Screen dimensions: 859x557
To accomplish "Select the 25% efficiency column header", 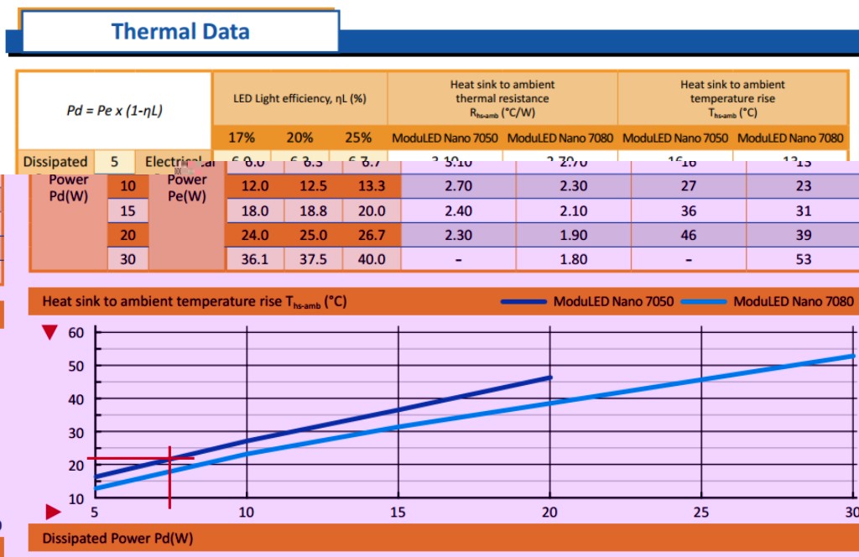I will point(357,138).
